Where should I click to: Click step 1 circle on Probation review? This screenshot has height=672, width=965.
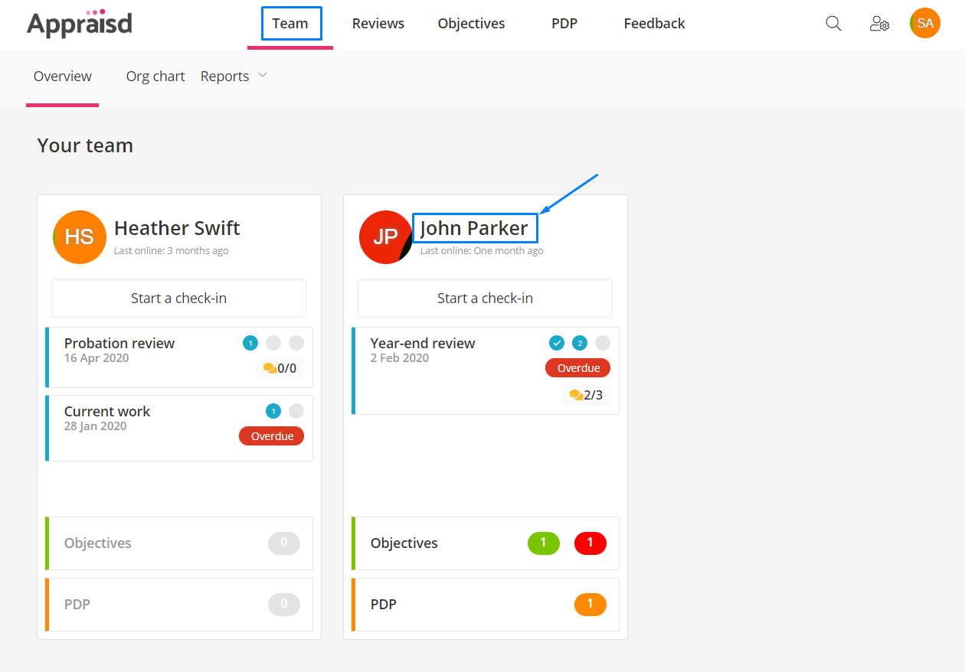(250, 343)
